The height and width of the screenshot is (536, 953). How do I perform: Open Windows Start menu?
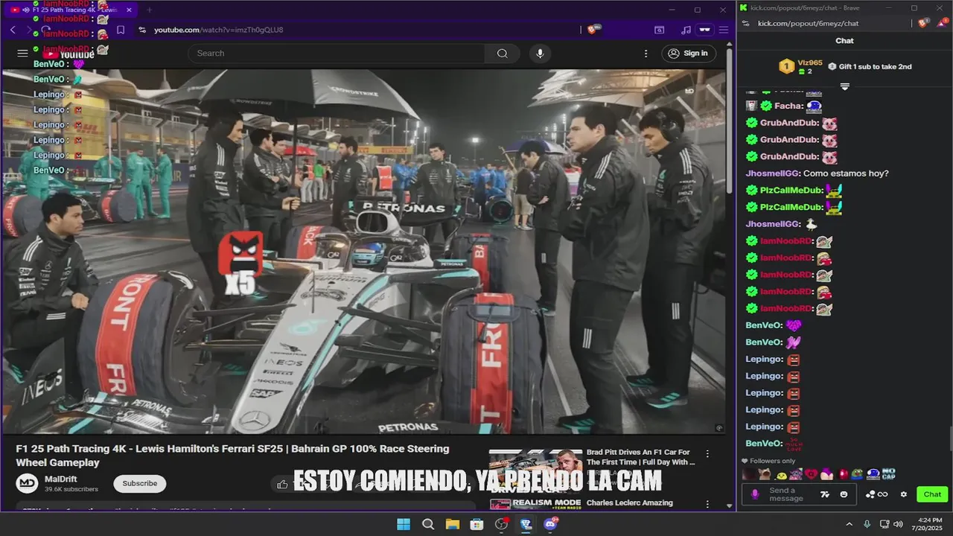click(403, 524)
